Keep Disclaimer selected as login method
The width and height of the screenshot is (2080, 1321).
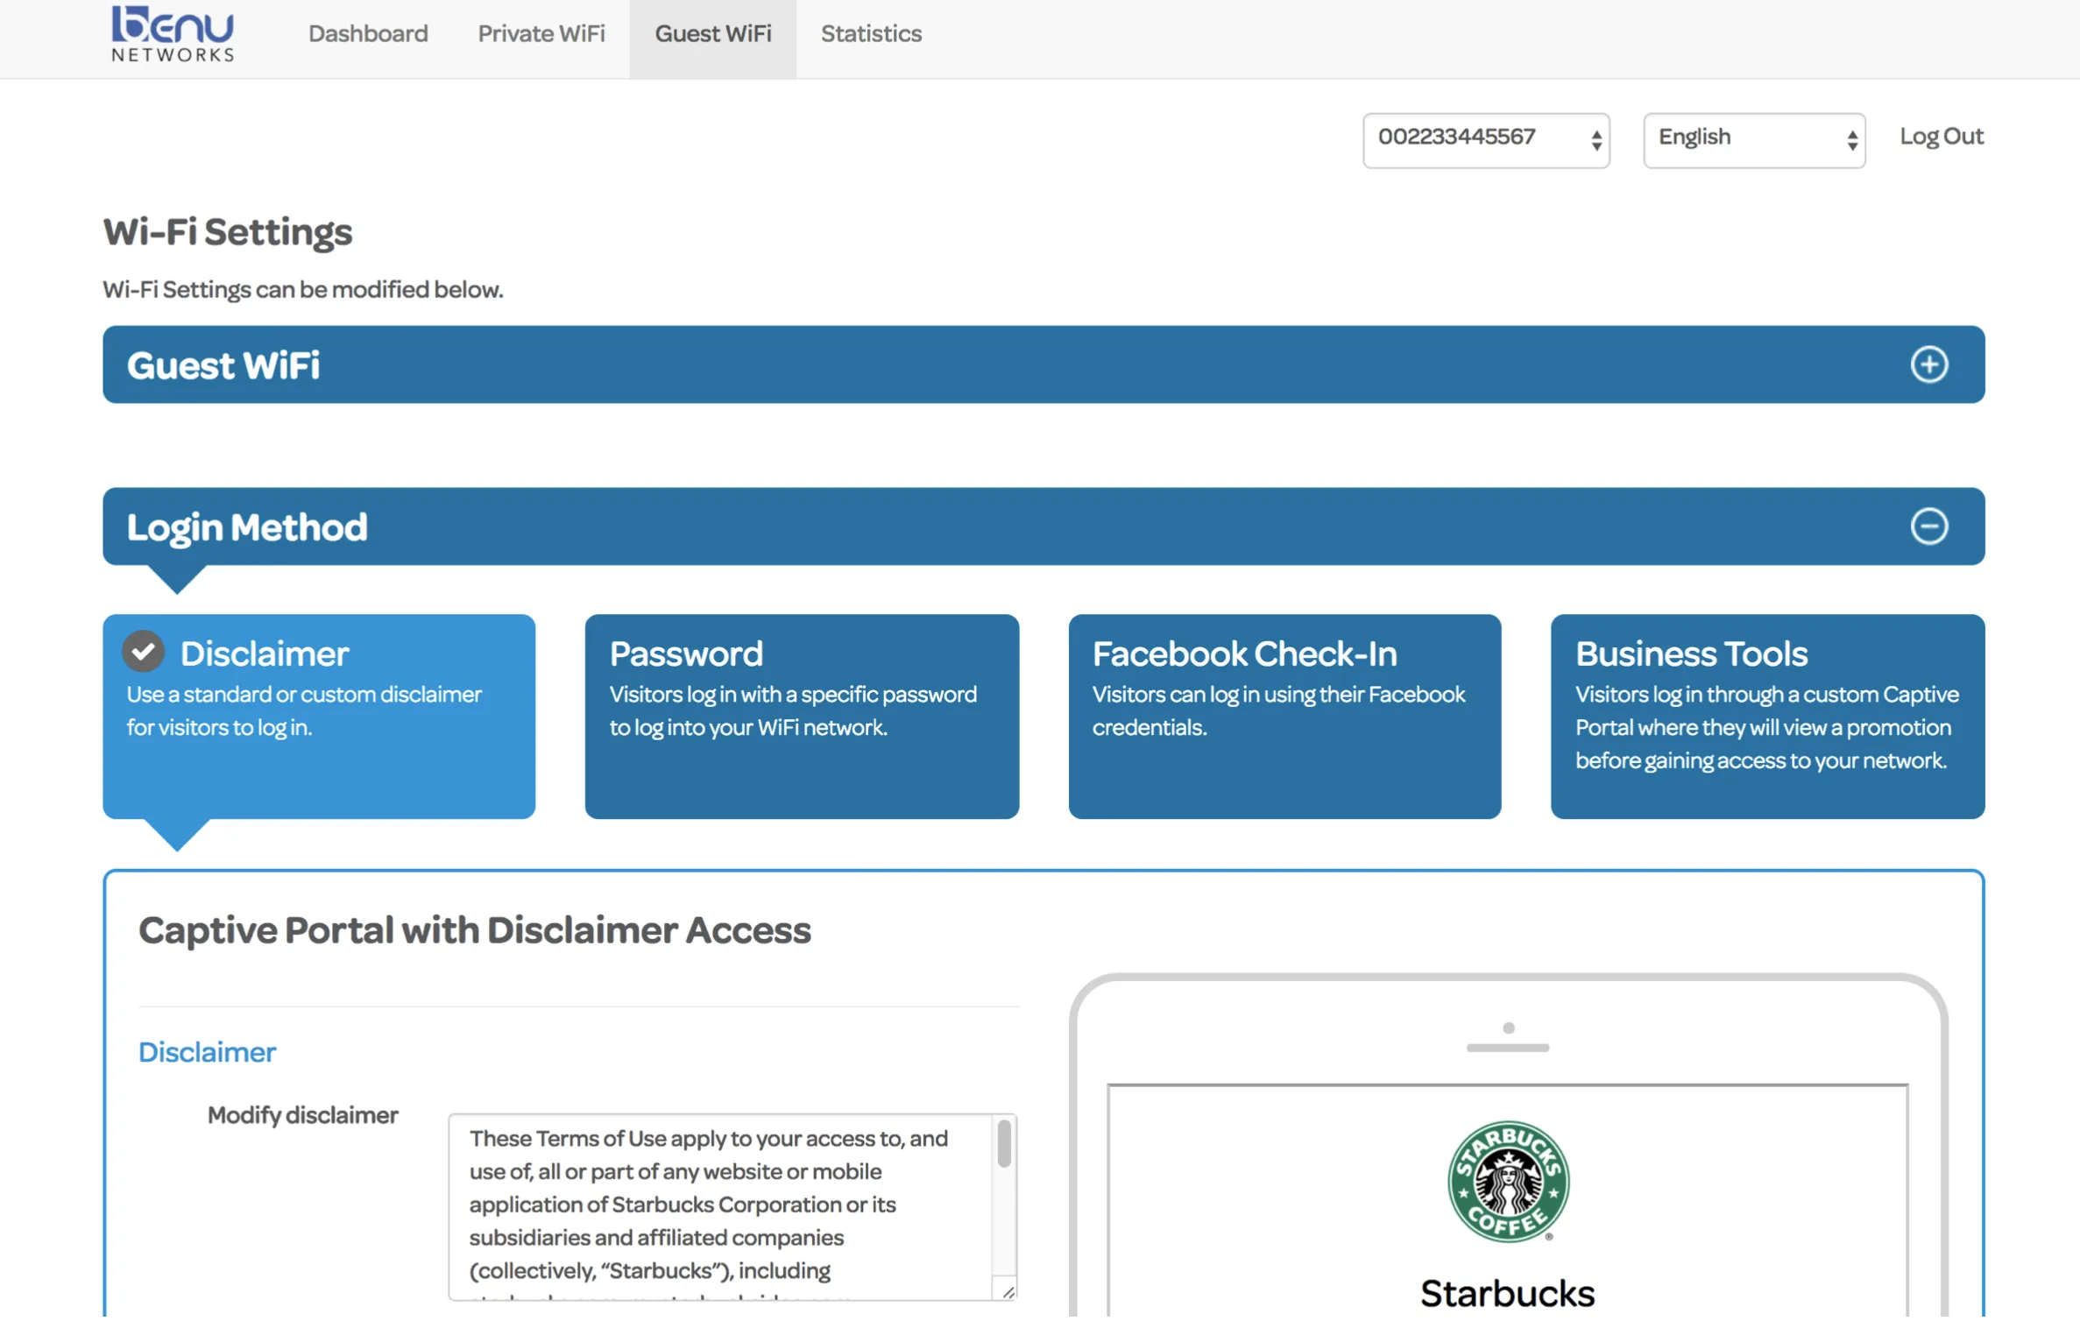tap(318, 716)
